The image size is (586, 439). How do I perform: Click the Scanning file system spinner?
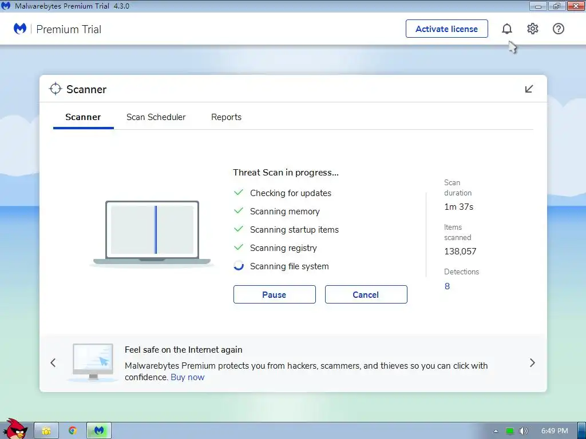click(x=239, y=266)
